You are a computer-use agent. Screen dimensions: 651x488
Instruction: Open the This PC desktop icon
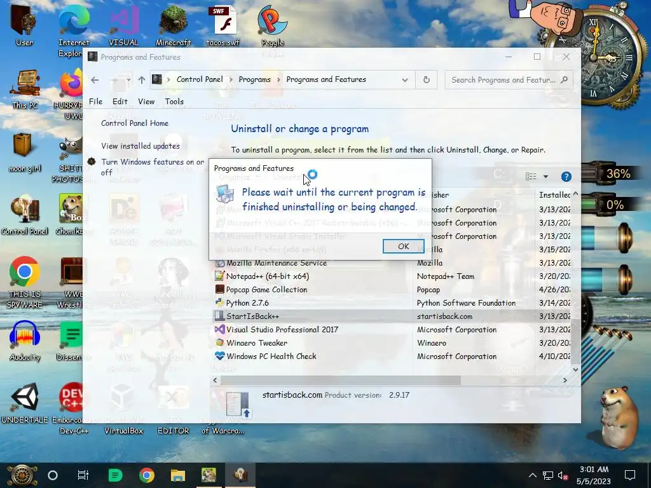click(25, 89)
